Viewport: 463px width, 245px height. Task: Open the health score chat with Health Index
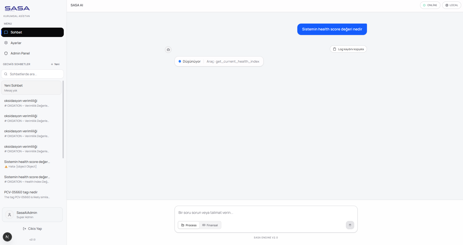coord(31,179)
